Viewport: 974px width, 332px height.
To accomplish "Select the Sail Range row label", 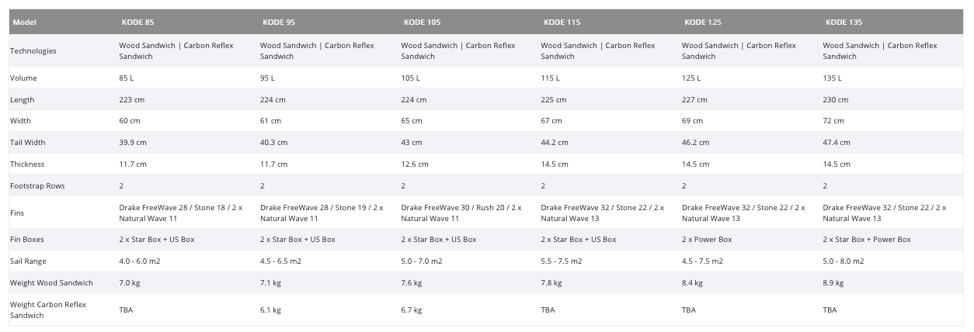I will 28,261.
